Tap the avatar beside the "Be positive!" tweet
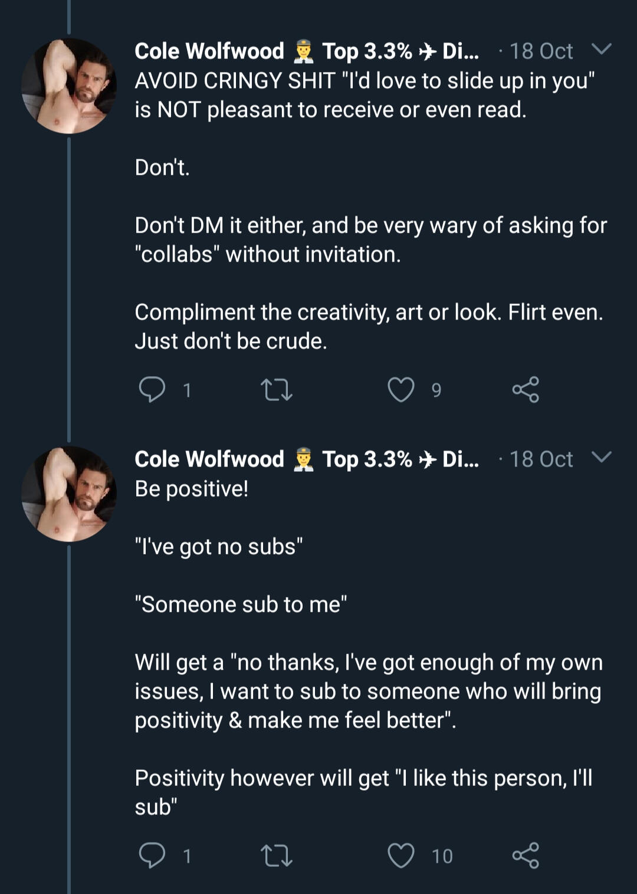Image resolution: width=637 pixels, height=894 pixels. (69, 494)
